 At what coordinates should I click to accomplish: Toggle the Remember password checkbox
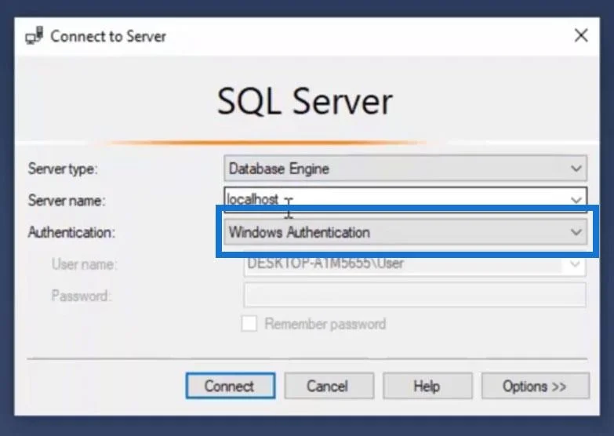tap(249, 324)
